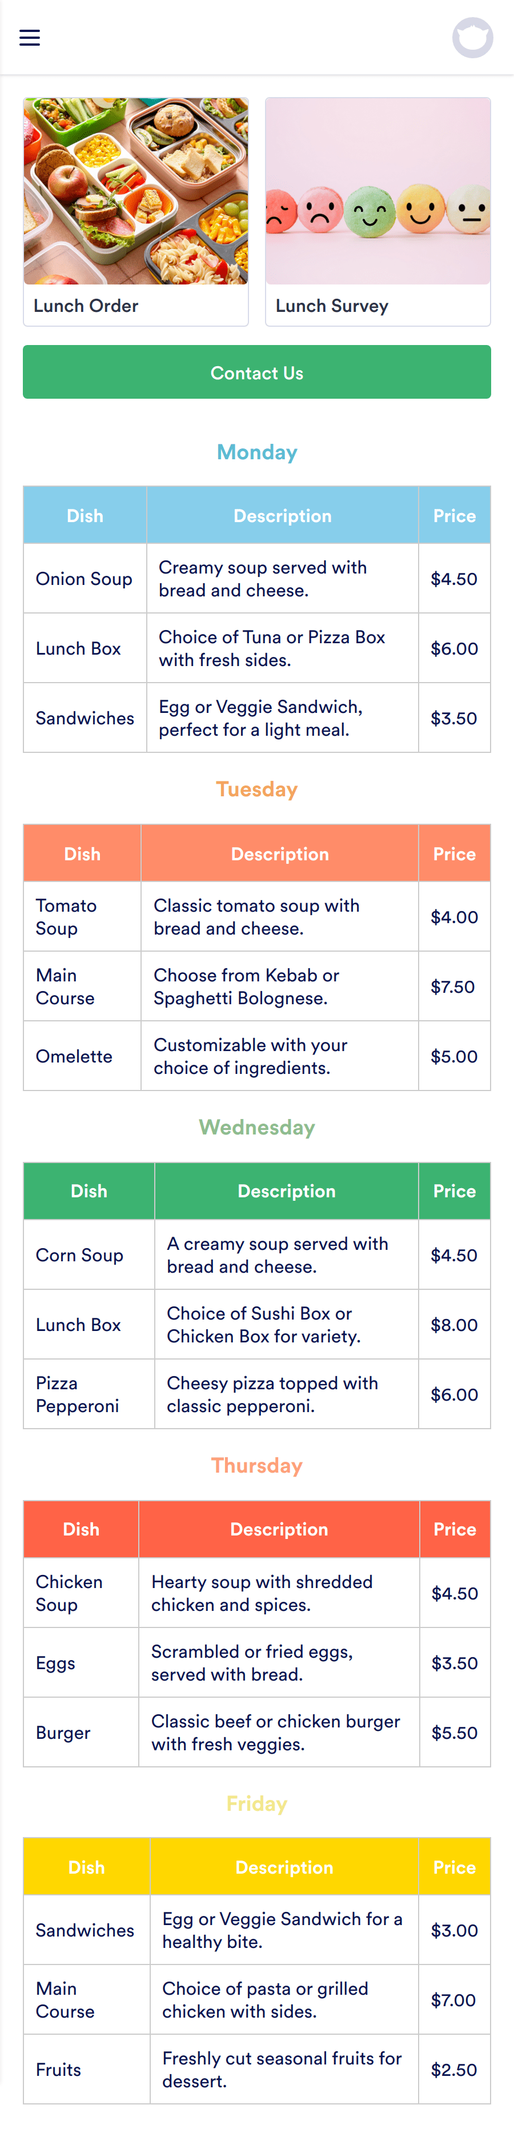Click the $7.50 Main Course price on Tuesday

click(454, 987)
